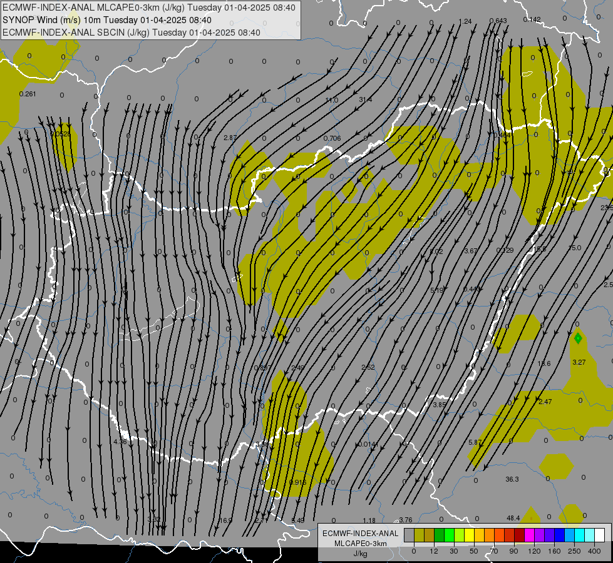Select the 1.18 data value
This screenshot has width=613, height=563.
[x=369, y=520]
